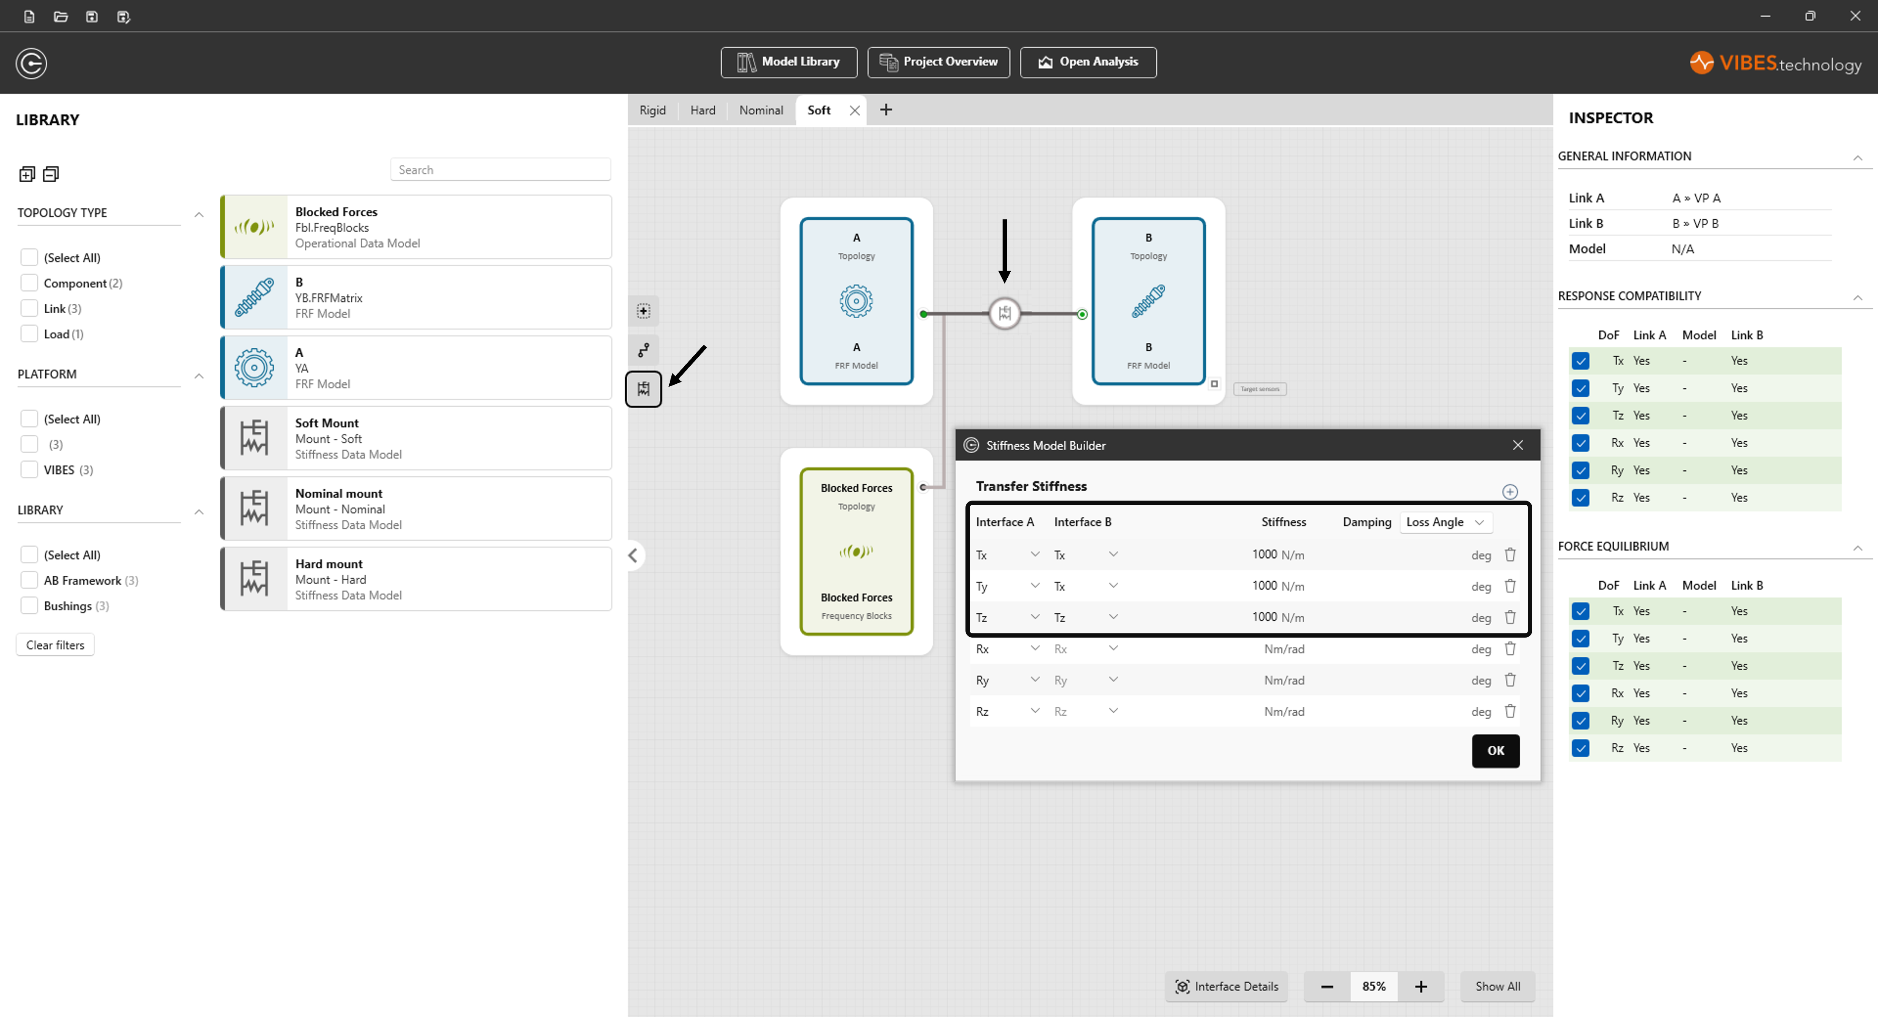Switch to the Hard tab
Image resolution: width=1878 pixels, height=1017 pixels.
(x=703, y=110)
